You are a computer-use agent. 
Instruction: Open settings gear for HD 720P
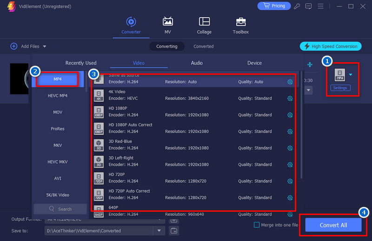coord(290,181)
